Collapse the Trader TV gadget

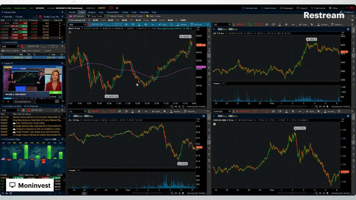3,63
